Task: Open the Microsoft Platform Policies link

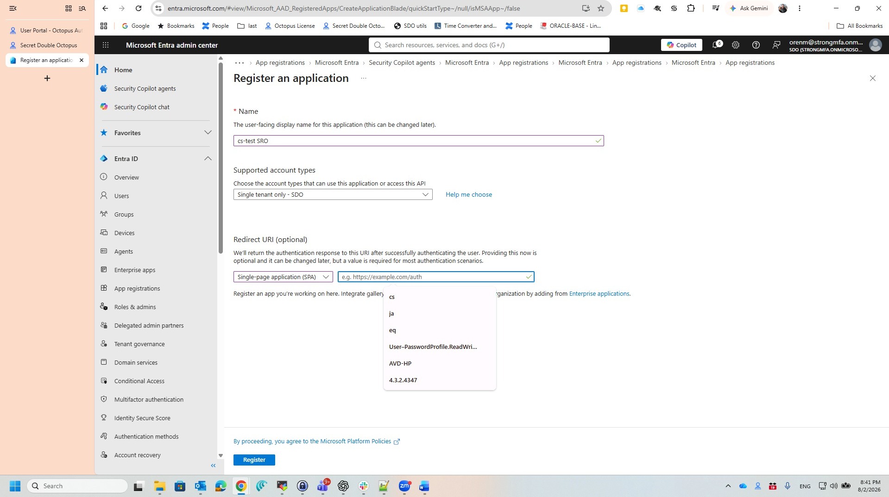Action: click(316, 441)
